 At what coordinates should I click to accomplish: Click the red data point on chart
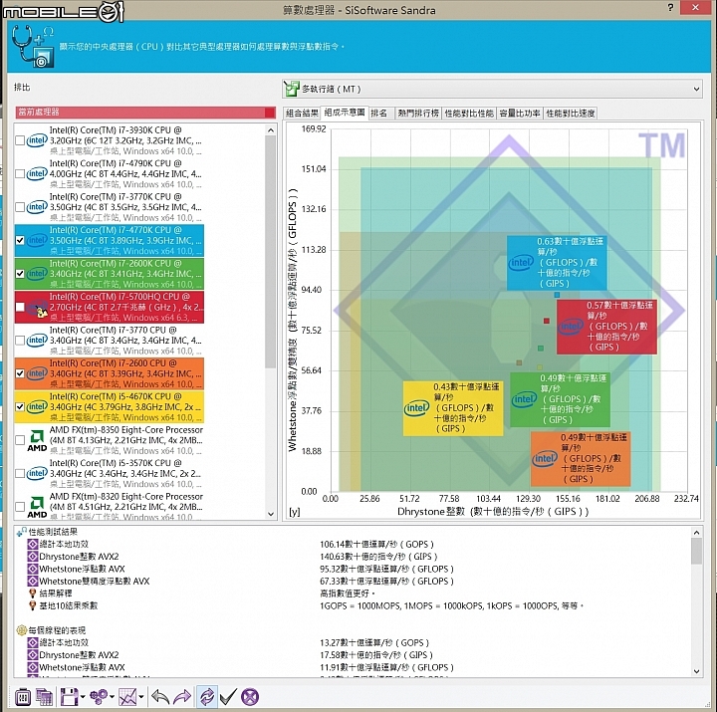click(x=547, y=321)
